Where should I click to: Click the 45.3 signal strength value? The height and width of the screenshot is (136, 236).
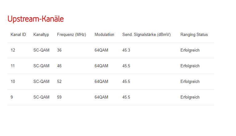(126, 50)
